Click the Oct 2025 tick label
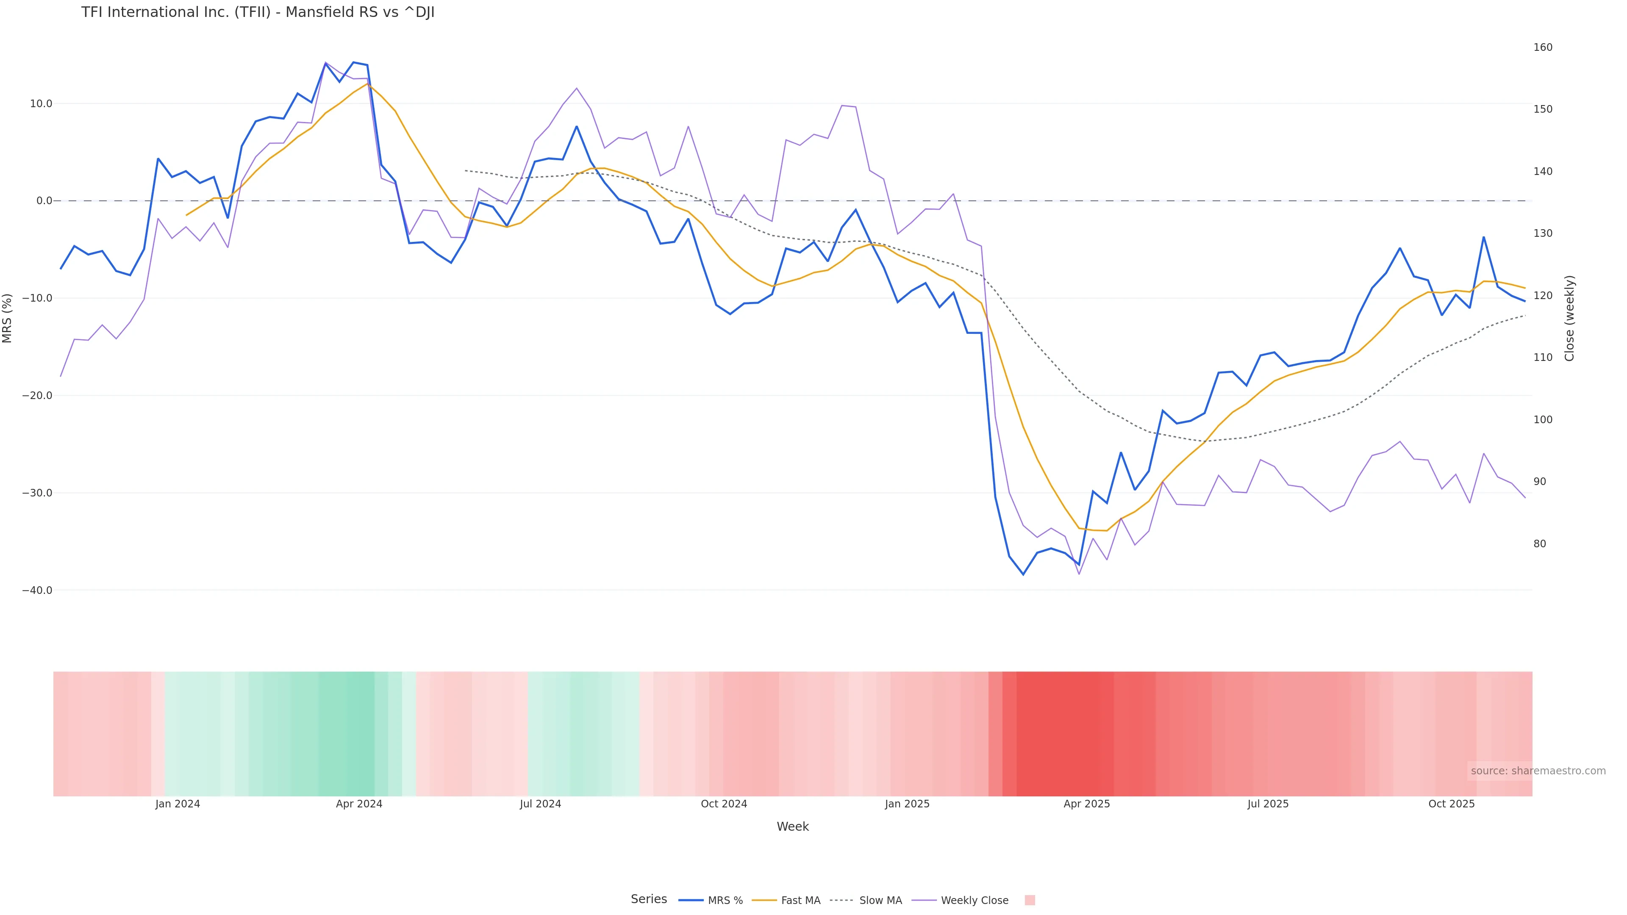 pos(1452,804)
